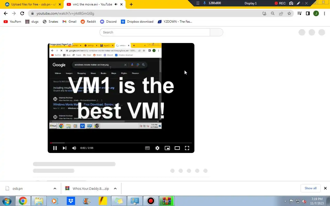330x206 pixels.
Task: Open Gmail bookmark
Action: coord(69,22)
